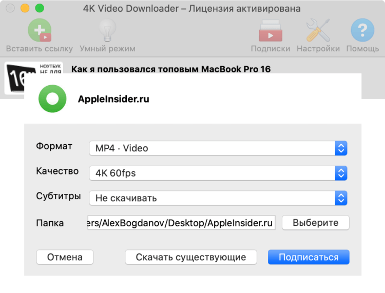Open the Подписки subscriptions icon
The height and width of the screenshot is (293, 385).
pyautogui.click(x=271, y=31)
